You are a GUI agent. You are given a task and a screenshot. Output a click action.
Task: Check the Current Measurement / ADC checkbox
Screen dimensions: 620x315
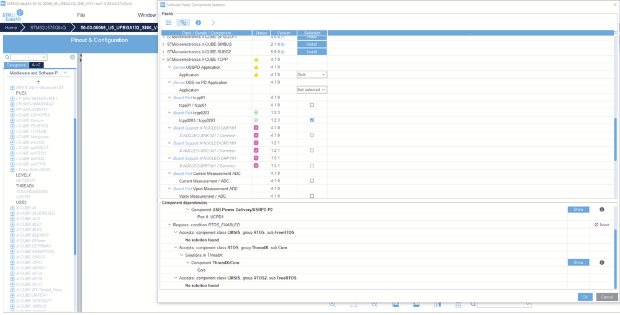[x=312, y=180]
